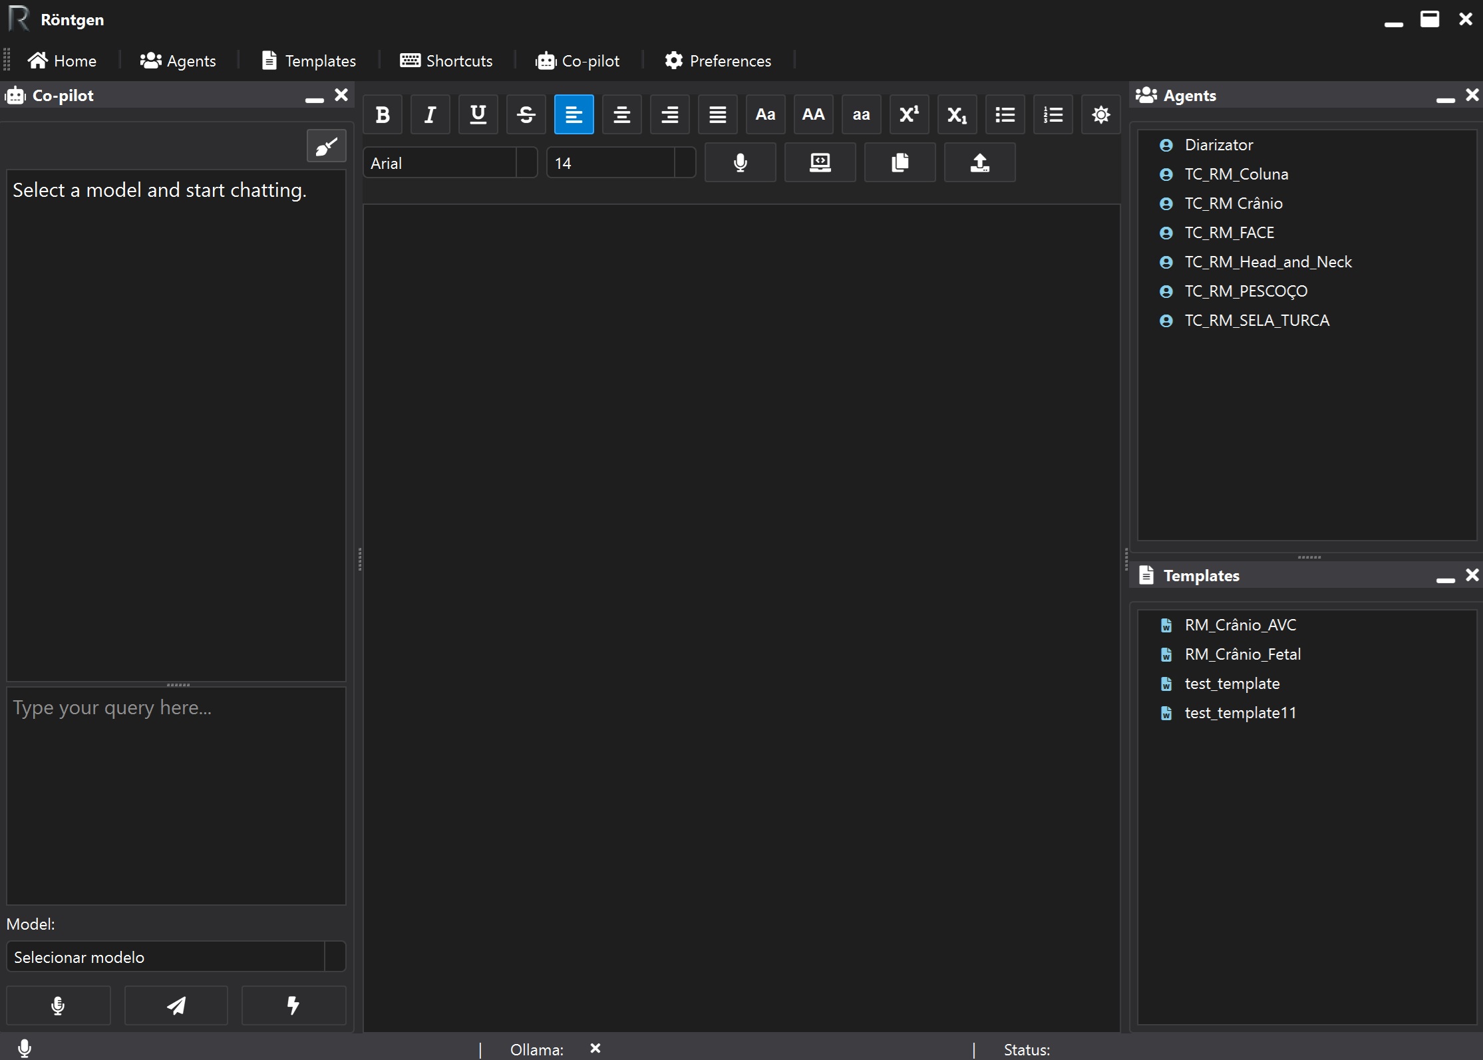Click the query input text box
Viewport: 1483px width, 1060px height.
pyautogui.click(x=176, y=796)
